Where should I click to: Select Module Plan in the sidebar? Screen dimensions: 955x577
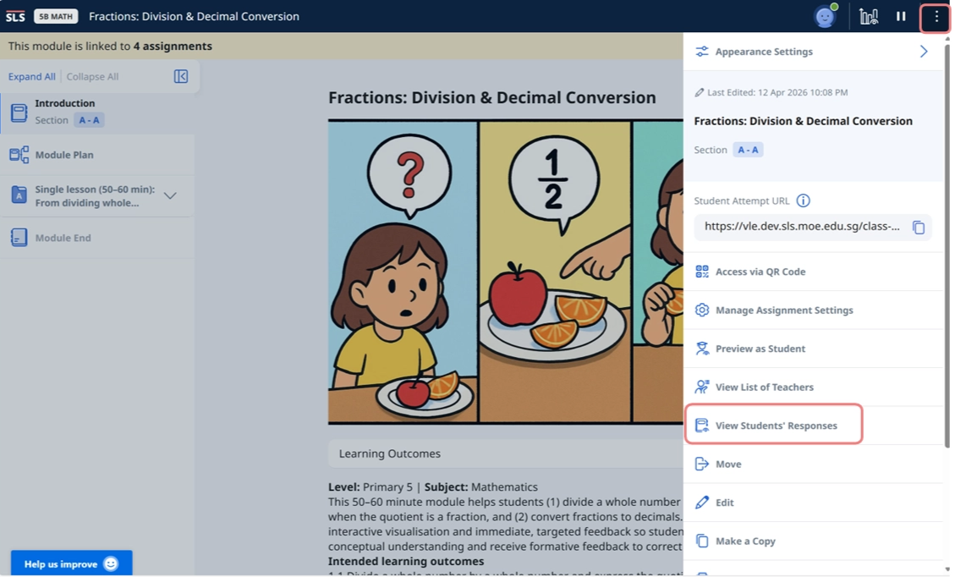(x=97, y=154)
